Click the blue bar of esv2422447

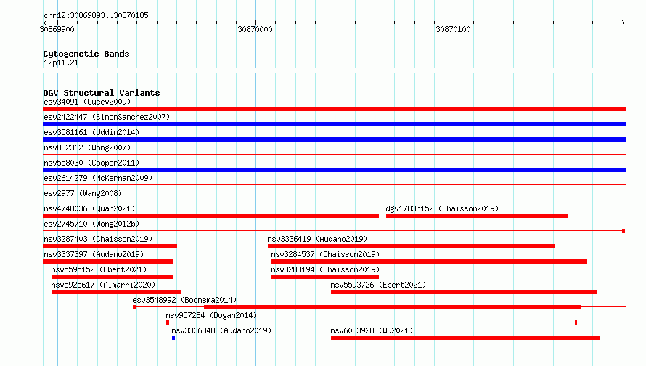334,124
